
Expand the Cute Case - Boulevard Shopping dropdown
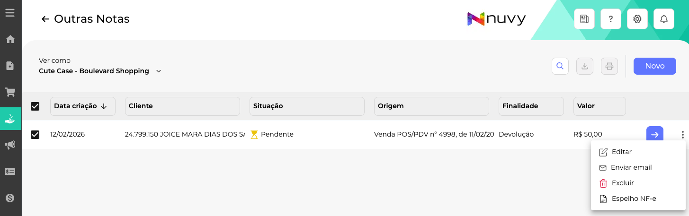coord(159,71)
